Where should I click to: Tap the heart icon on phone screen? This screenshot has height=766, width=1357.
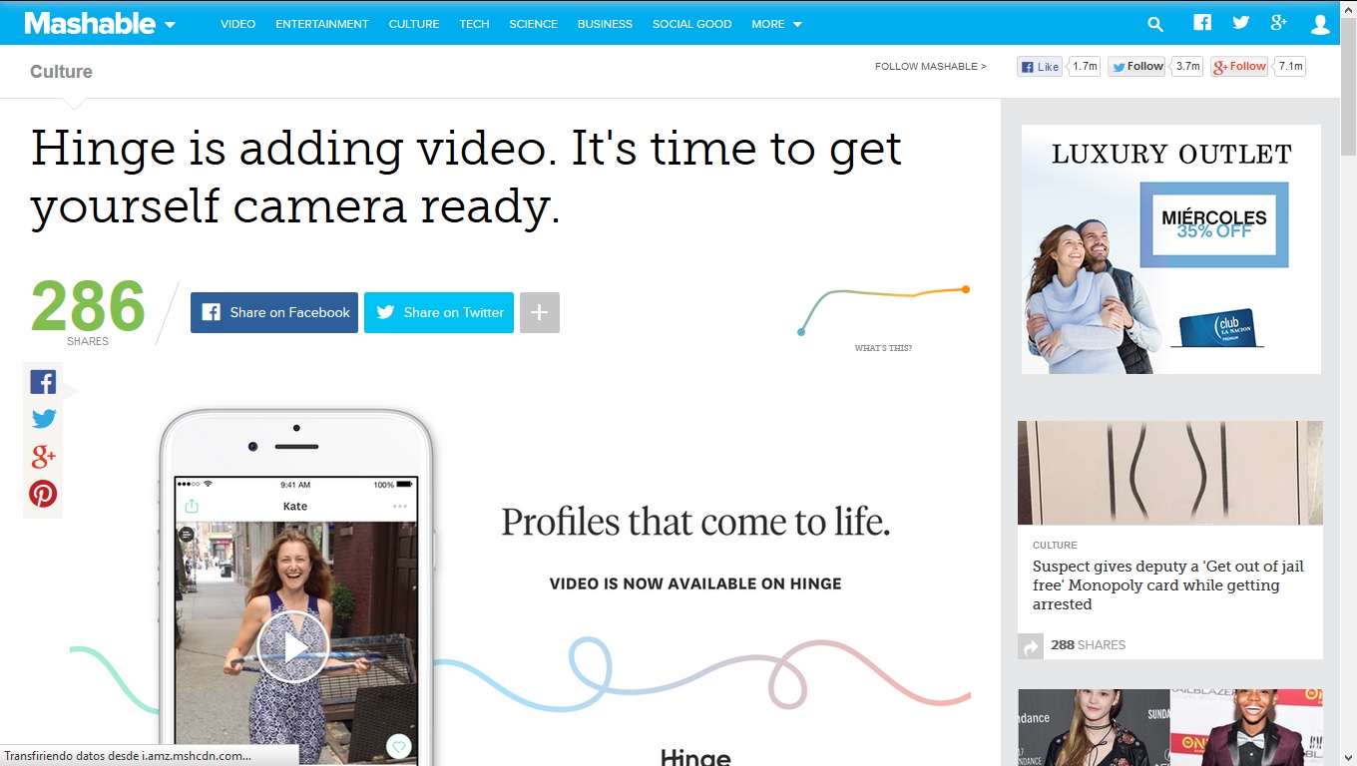pos(398,746)
